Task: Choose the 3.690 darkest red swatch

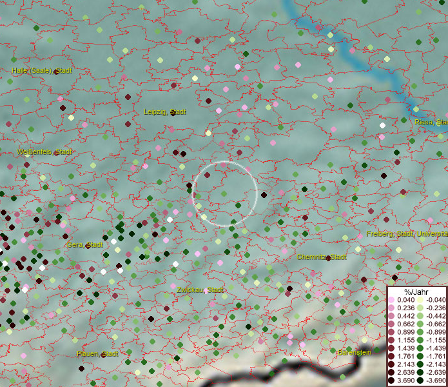Action: (x=391, y=381)
